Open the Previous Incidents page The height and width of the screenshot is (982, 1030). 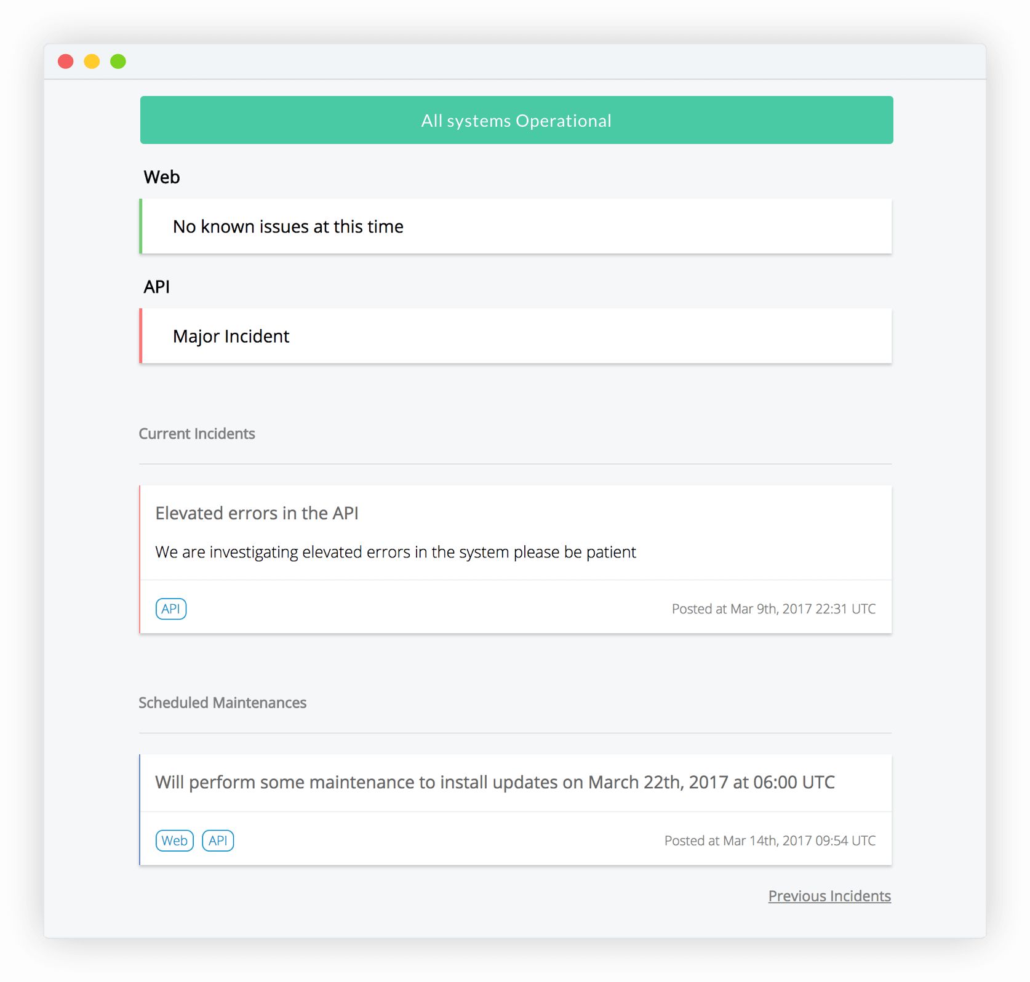[x=829, y=896]
